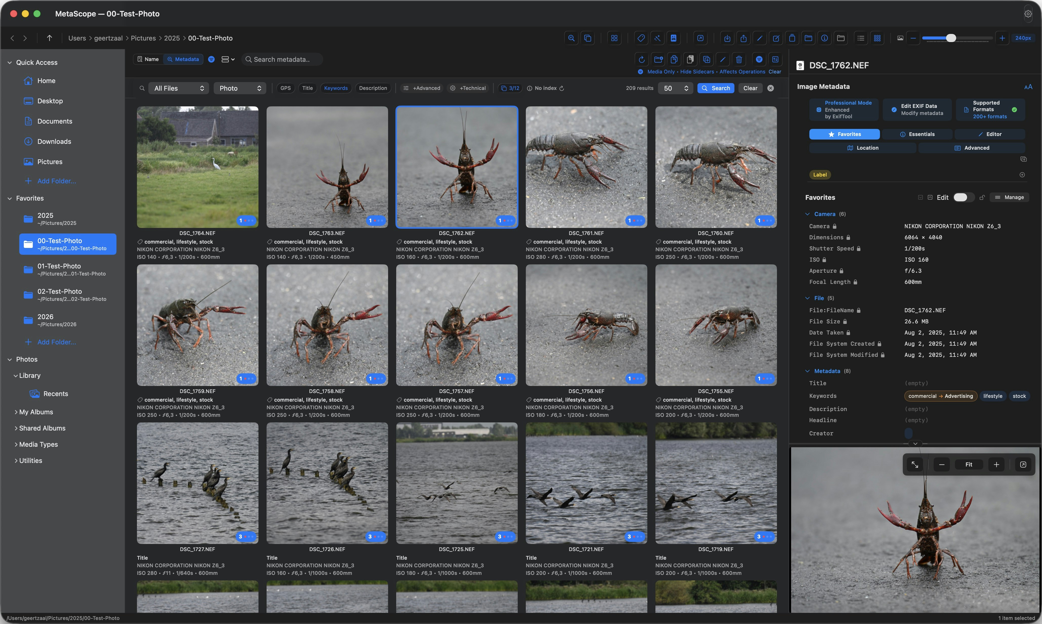Expand Media Types in sidebar
Screen dimensions: 1042x624
(x=16, y=444)
